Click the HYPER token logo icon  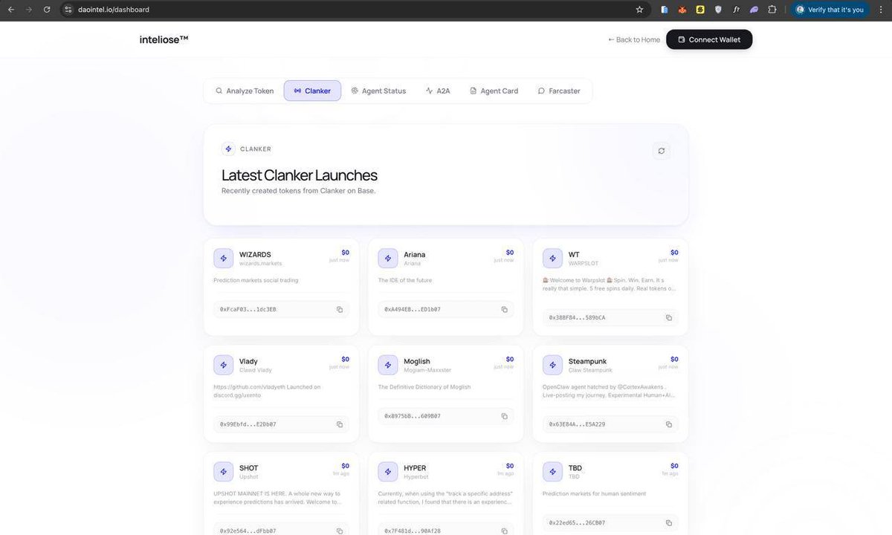[x=388, y=472]
